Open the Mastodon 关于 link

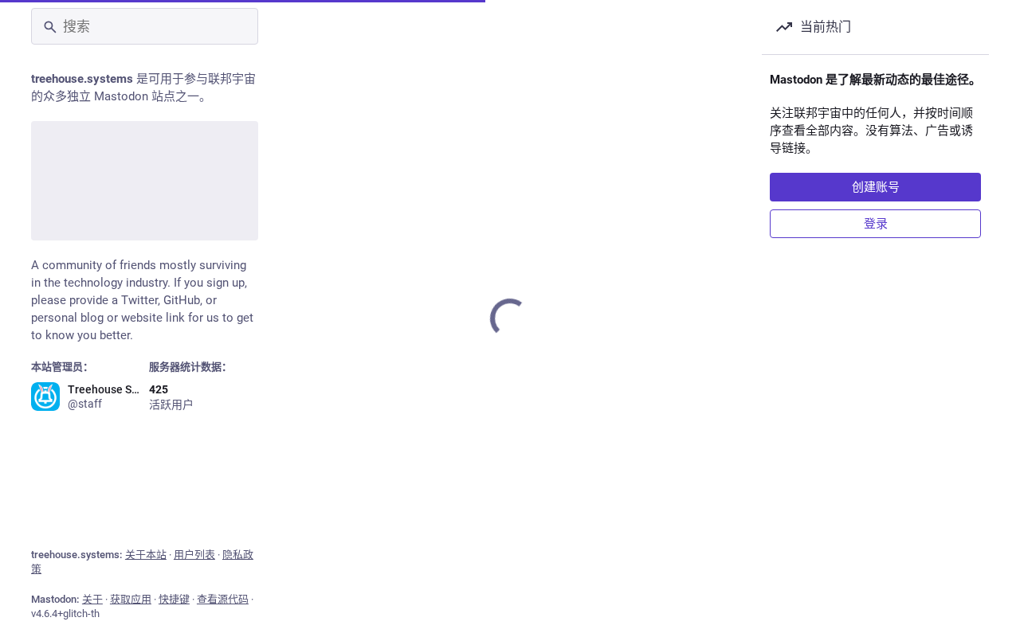92,599
